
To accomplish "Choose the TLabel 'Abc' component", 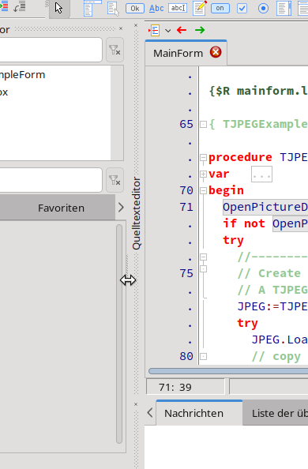I will tap(156, 9).
